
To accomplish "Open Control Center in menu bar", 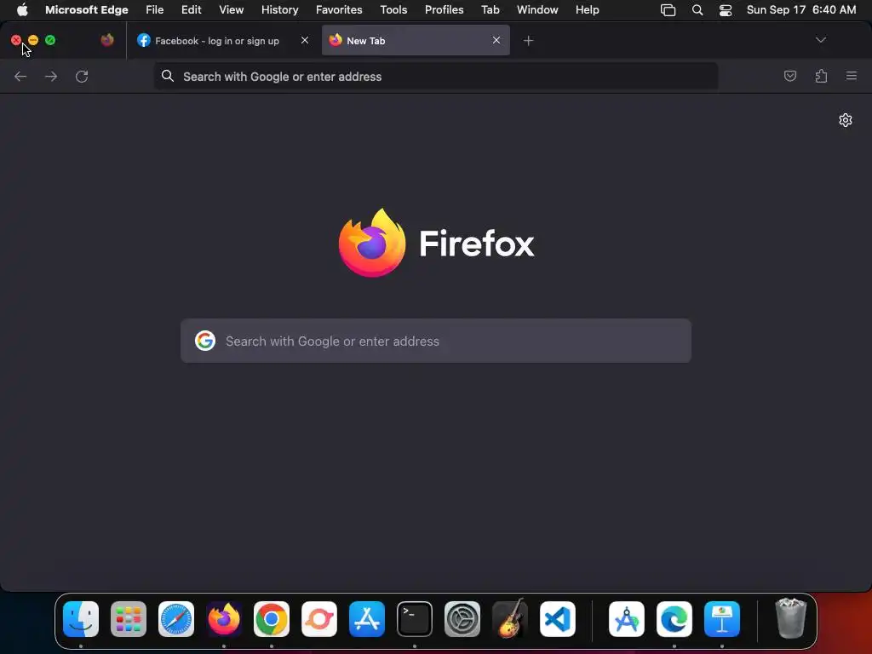I will pos(726,10).
